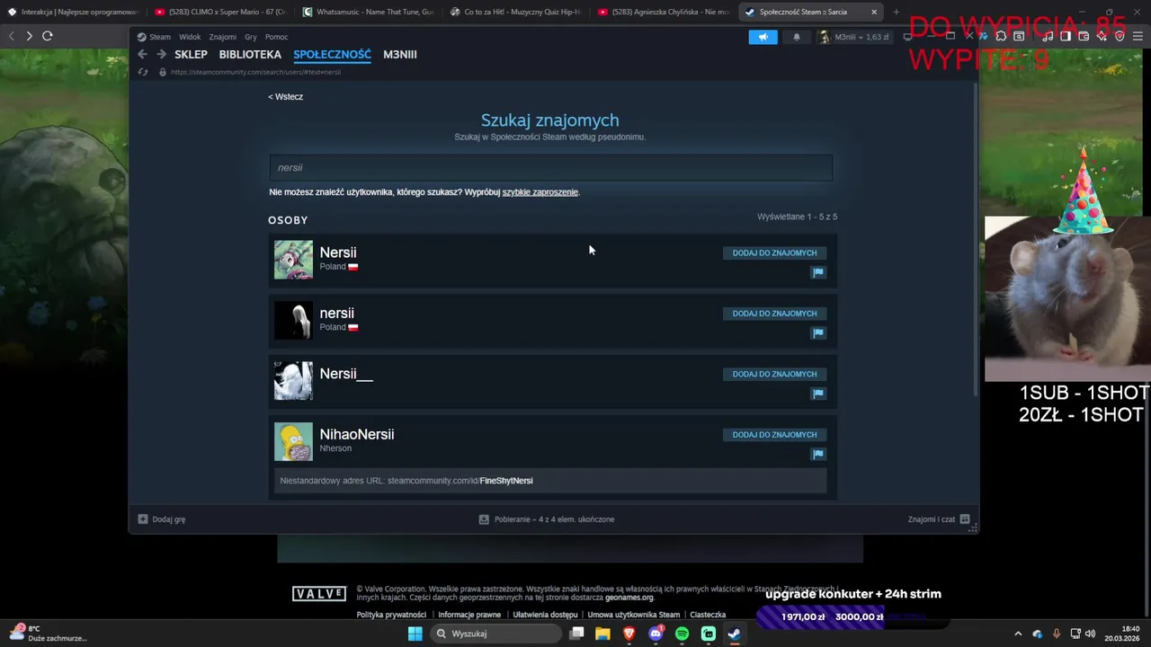Open Nersii avatar thumbnail

293,260
